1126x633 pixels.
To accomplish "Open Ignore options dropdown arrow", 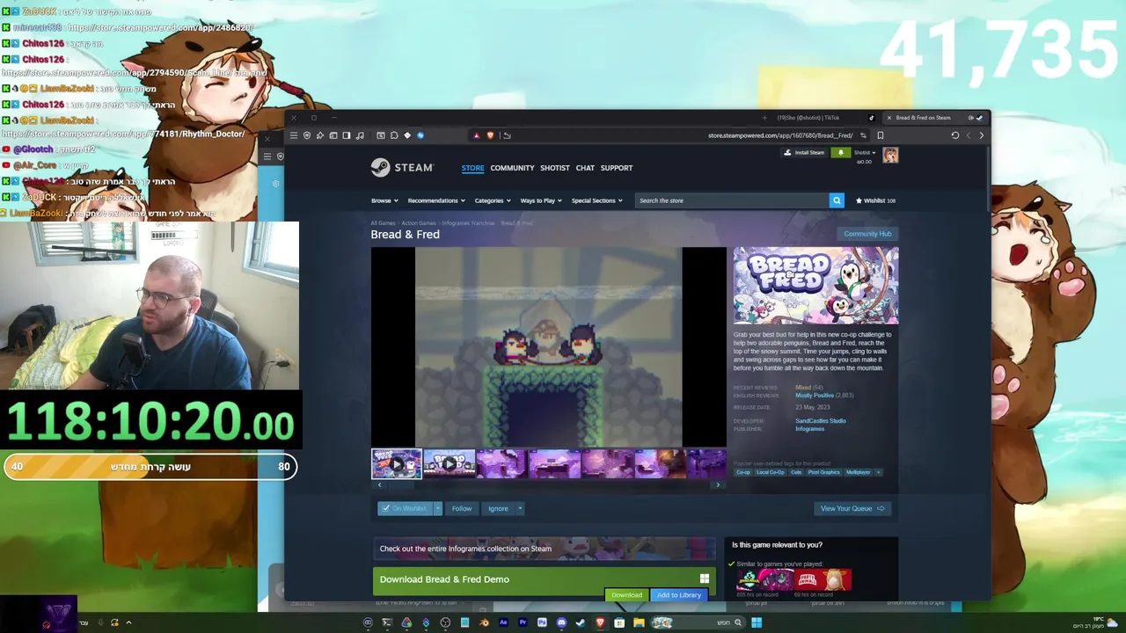I will tap(520, 508).
